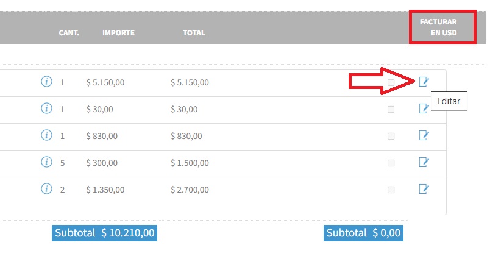The image size is (490, 256).
Task: Click the TOTAL column header
Action: point(194,32)
